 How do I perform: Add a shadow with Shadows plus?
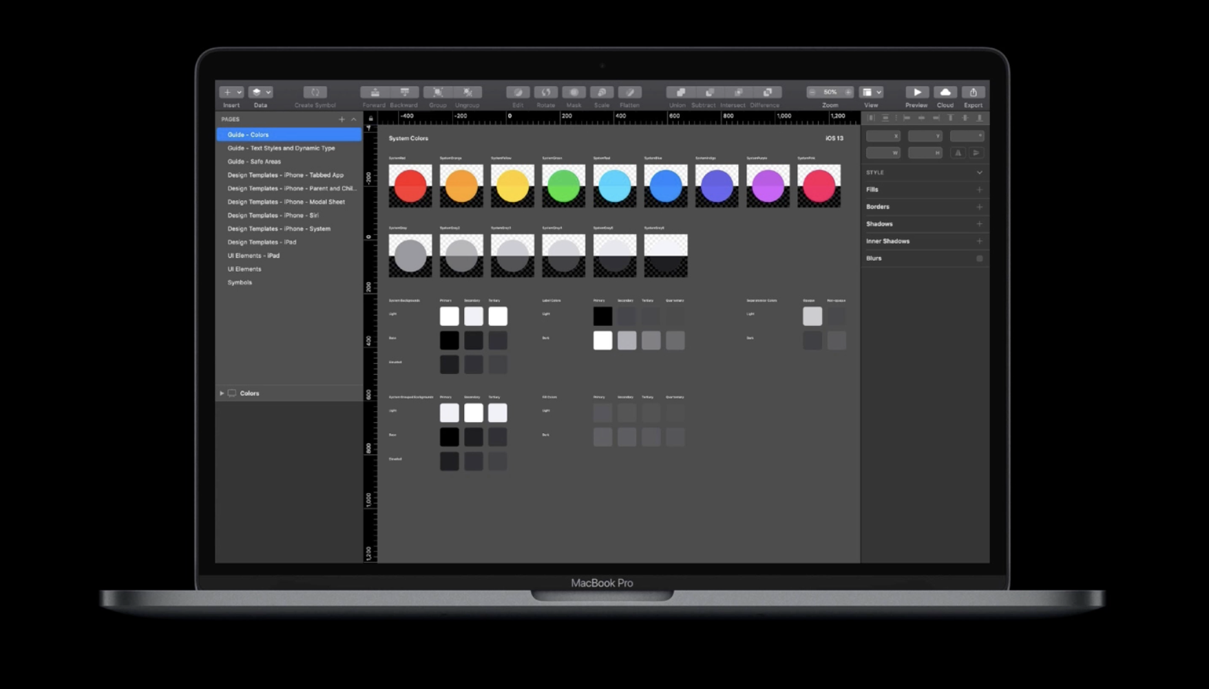pos(979,224)
